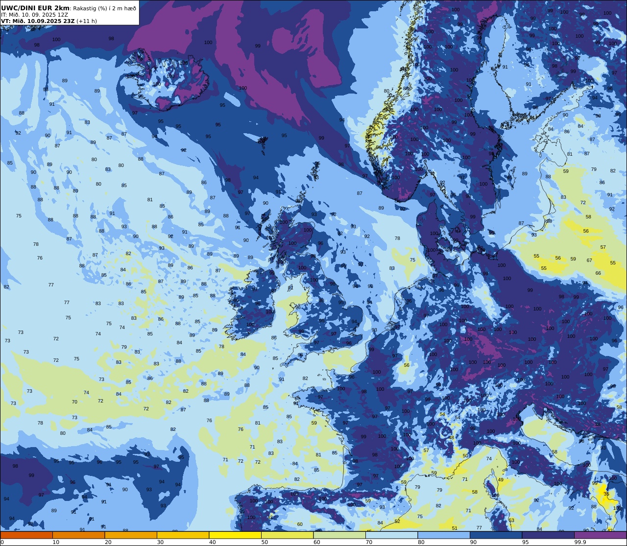The image size is (627, 546).
Task: Click the '80' tick label on the legend
Action: 421,542
